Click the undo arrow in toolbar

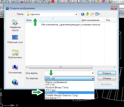[58, 1]
